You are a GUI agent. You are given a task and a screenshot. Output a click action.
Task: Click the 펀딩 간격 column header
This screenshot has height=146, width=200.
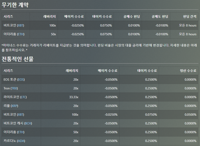coord(190,17)
